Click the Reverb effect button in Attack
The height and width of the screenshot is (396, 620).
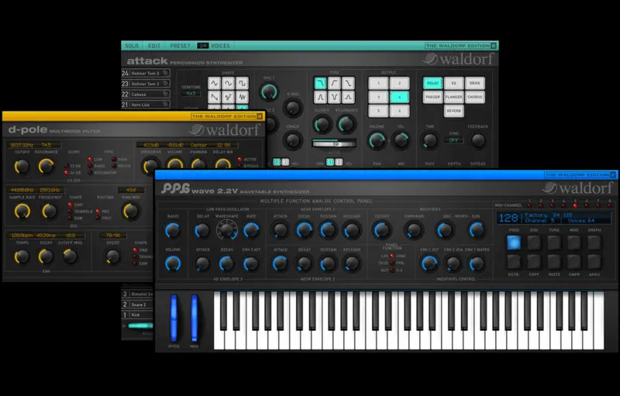[x=453, y=111]
